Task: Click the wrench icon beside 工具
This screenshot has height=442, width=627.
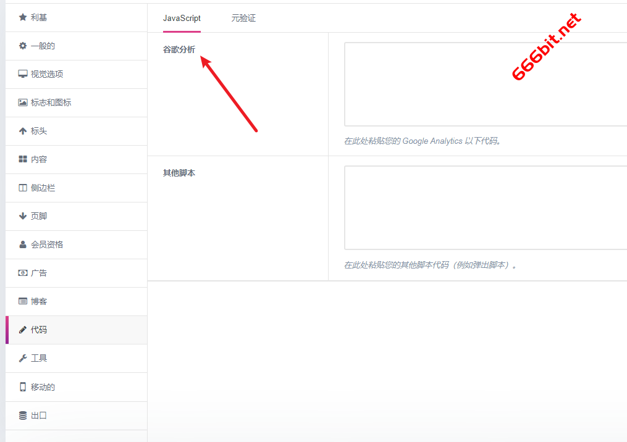Action: (23, 358)
